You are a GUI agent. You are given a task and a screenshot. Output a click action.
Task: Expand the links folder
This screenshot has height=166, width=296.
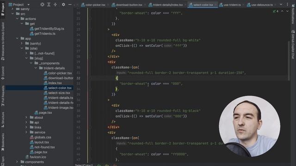point(26,127)
